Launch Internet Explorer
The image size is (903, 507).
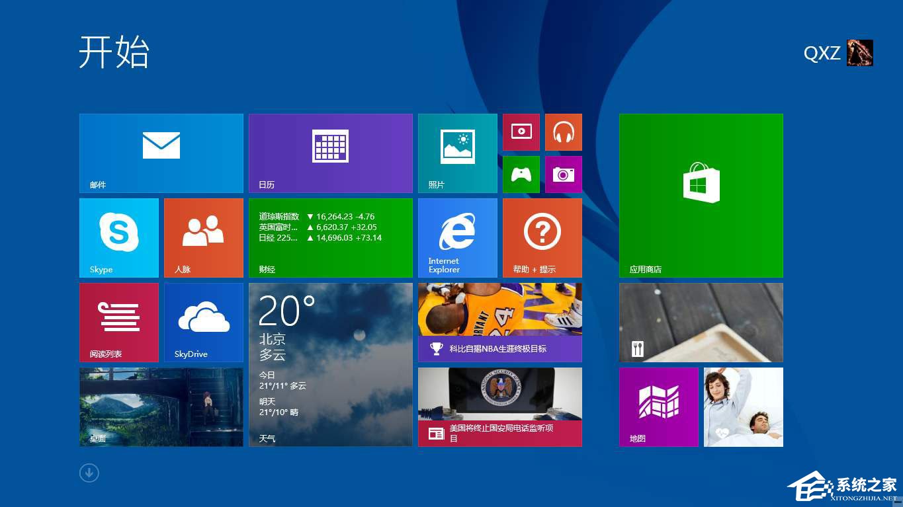[456, 237]
